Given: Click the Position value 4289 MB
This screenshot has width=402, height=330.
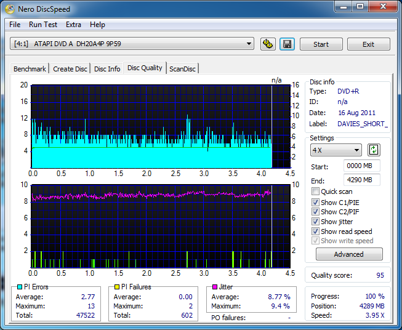Looking at the screenshot, I should (372, 306).
